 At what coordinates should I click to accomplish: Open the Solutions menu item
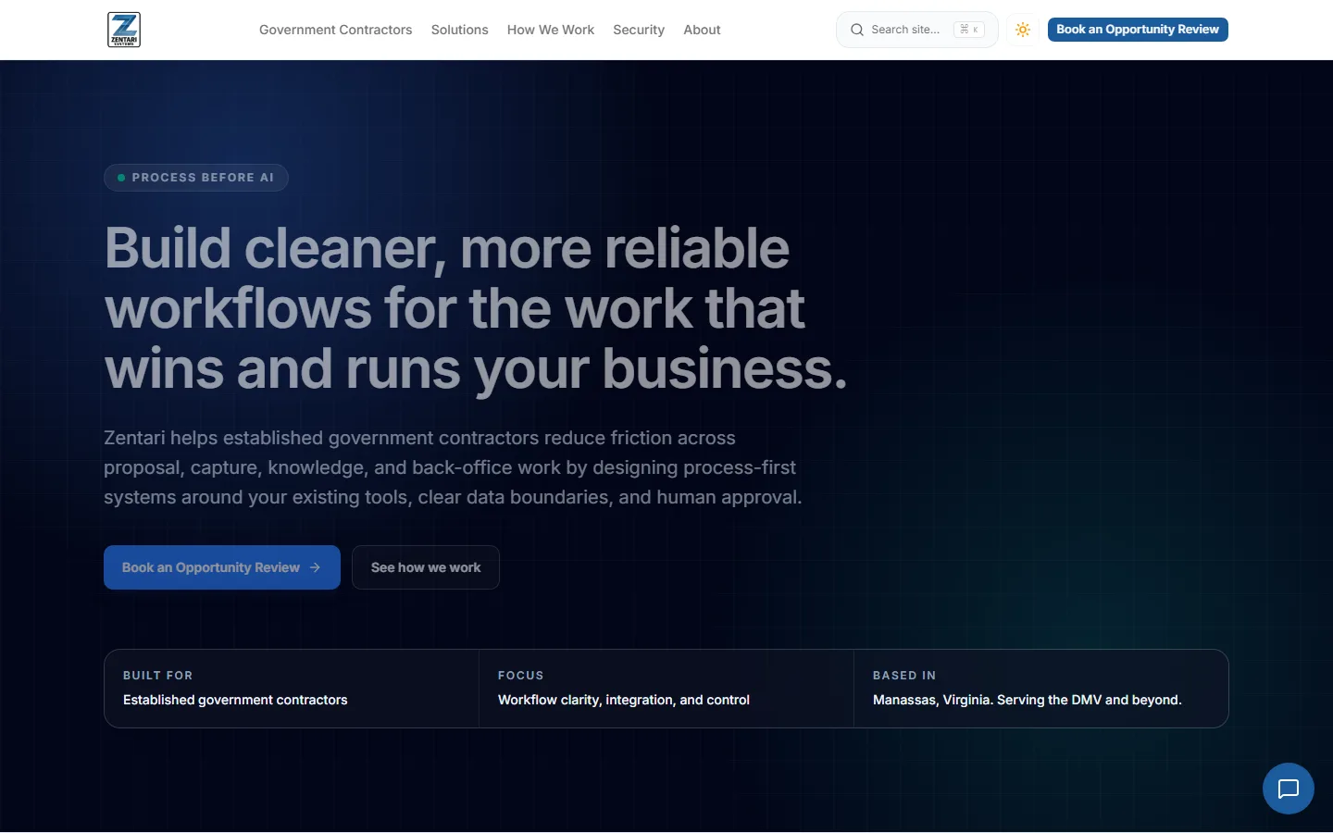pyautogui.click(x=459, y=30)
